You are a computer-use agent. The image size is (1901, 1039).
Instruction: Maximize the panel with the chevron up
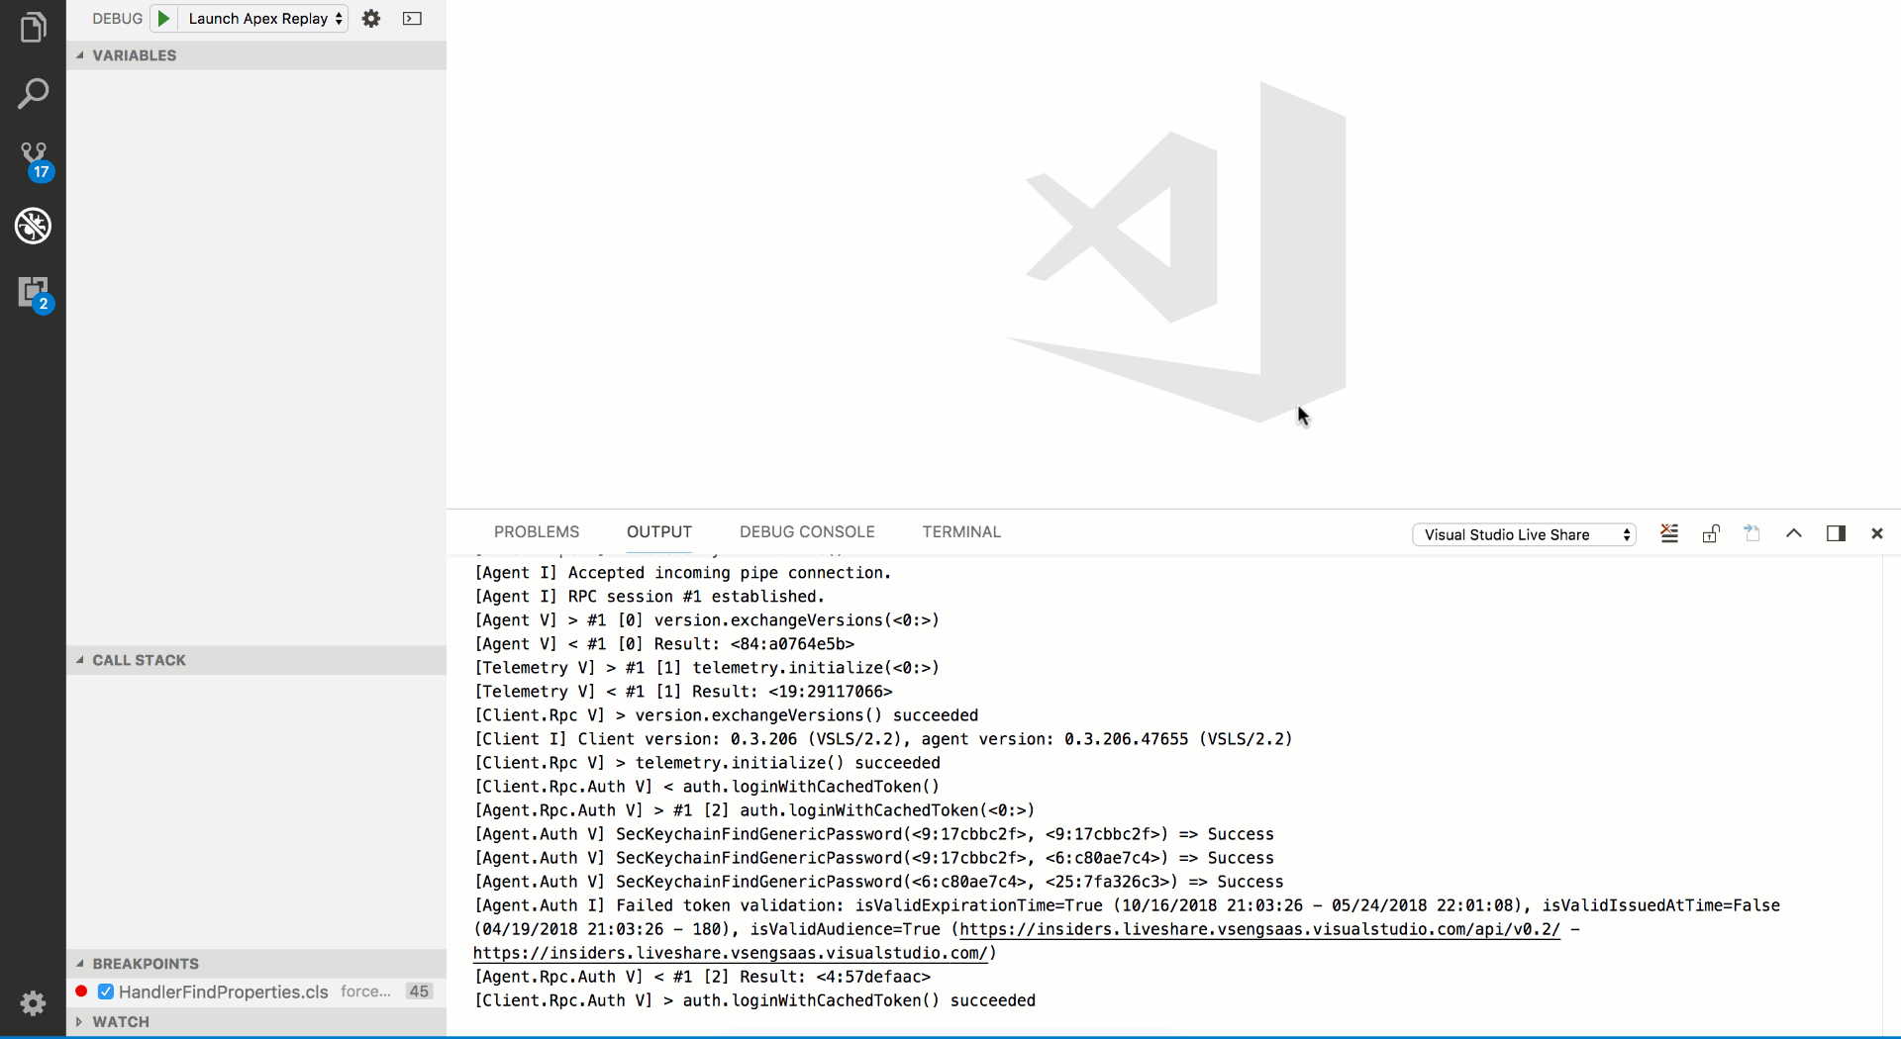point(1794,533)
